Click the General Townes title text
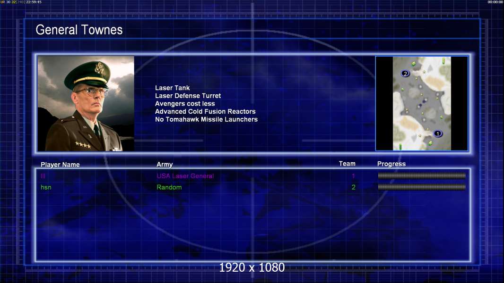Image resolution: width=504 pixels, height=283 pixels. (x=79, y=30)
